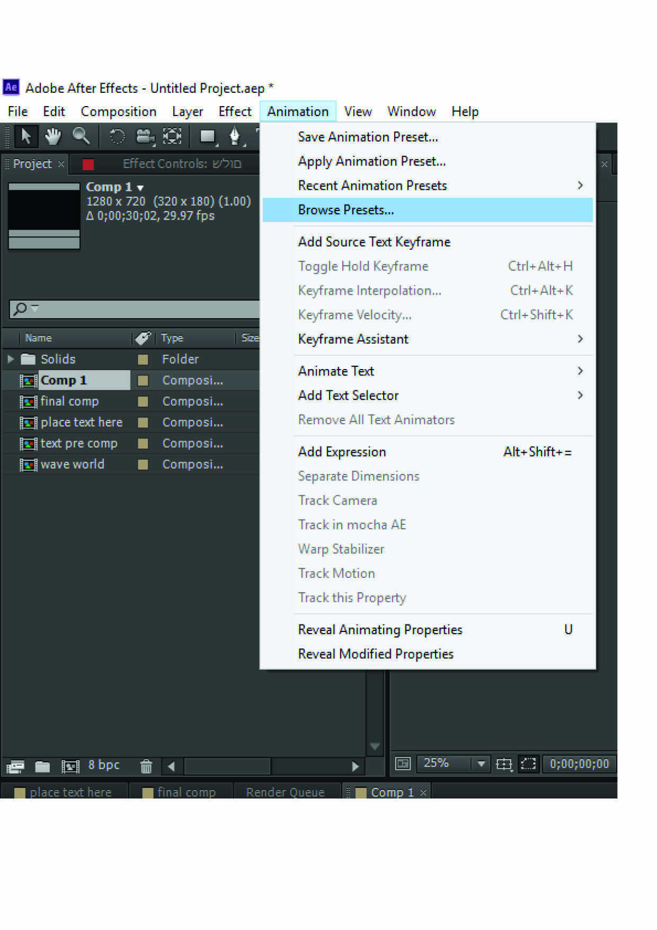Select the Rotation tool
This screenshot has height=930, width=657.
click(x=117, y=137)
